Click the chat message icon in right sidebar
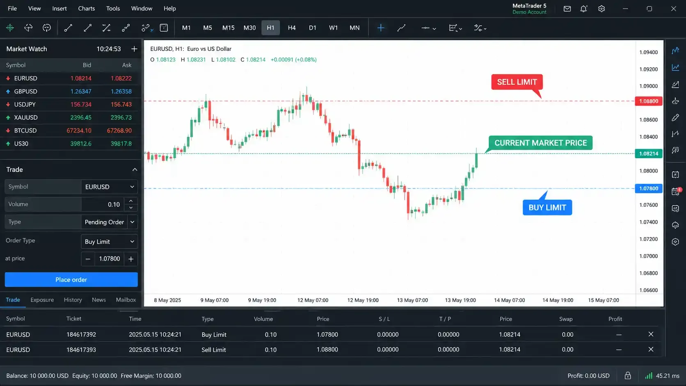The width and height of the screenshot is (686, 386). [675, 208]
